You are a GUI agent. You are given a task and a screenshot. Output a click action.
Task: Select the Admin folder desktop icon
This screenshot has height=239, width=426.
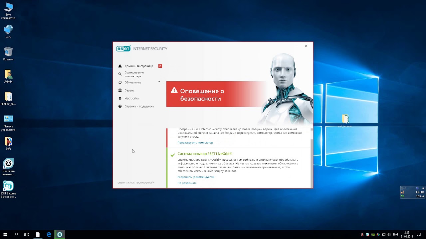click(8, 76)
